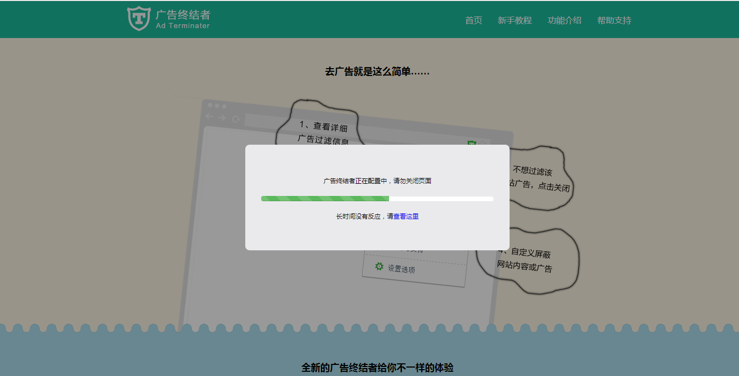Click the window control dots in the browser mockup
Viewport: 739px width, 376px height.
216,105
